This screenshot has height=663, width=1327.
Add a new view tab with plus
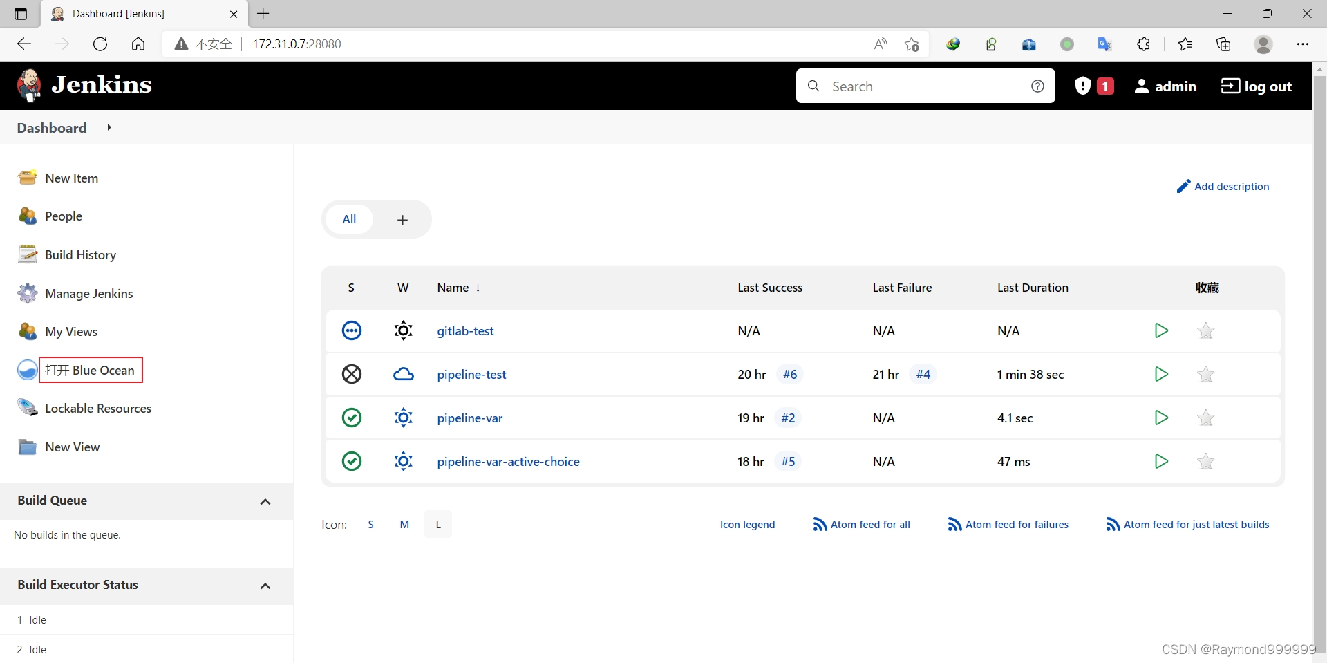pos(402,220)
